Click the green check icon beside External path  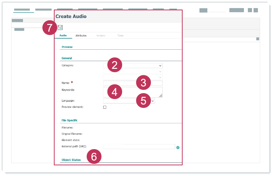pyautogui.click(x=178, y=147)
